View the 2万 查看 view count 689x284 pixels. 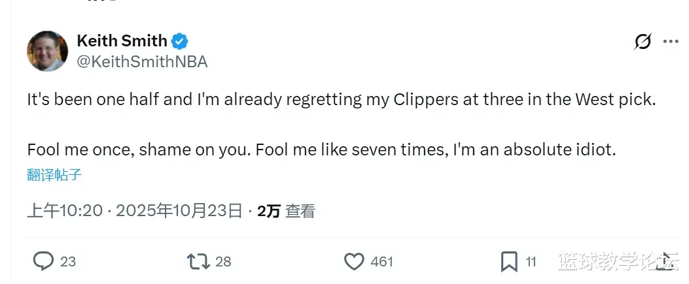pyautogui.click(x=286, y=211)
